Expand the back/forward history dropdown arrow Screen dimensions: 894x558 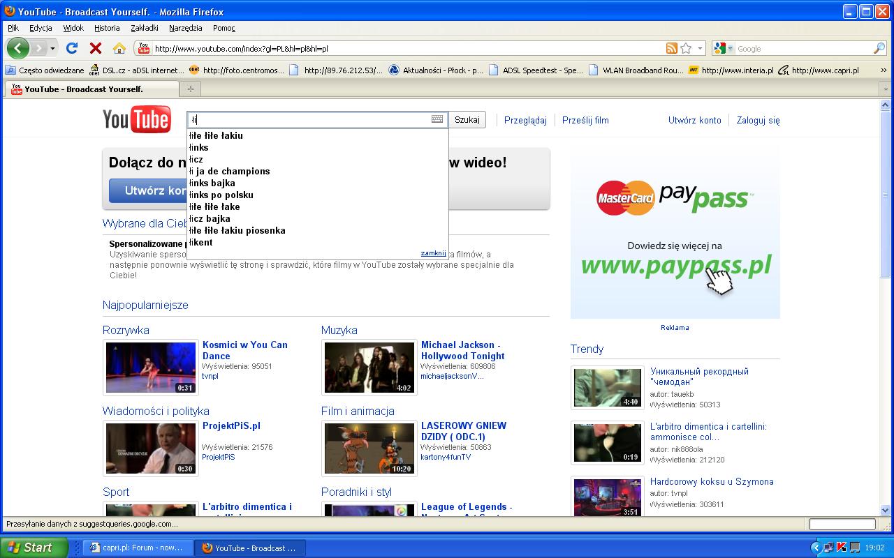tap(53, 48)
